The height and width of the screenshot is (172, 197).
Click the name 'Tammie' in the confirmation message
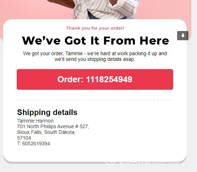[74, 53]
